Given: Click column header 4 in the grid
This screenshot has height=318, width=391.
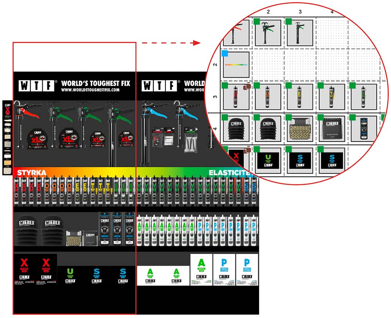Looking at the screenshot, I should 332,12.
